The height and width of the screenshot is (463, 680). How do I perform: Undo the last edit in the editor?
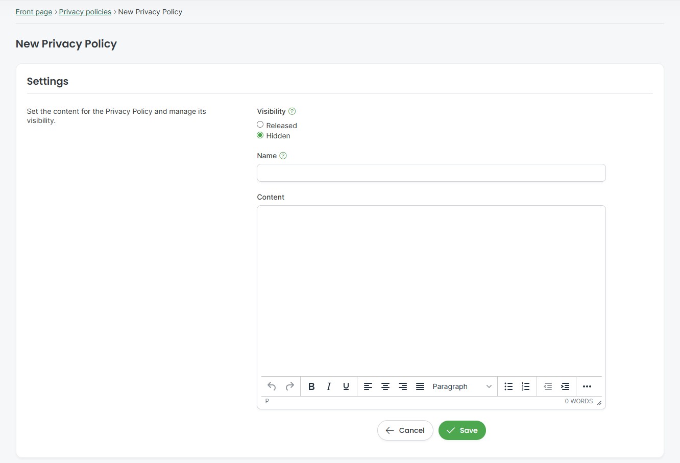(x=272, y=386)
